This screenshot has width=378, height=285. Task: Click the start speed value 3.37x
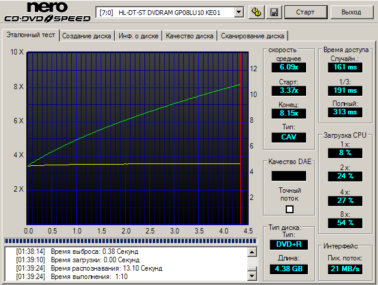(x=289, y=90)
